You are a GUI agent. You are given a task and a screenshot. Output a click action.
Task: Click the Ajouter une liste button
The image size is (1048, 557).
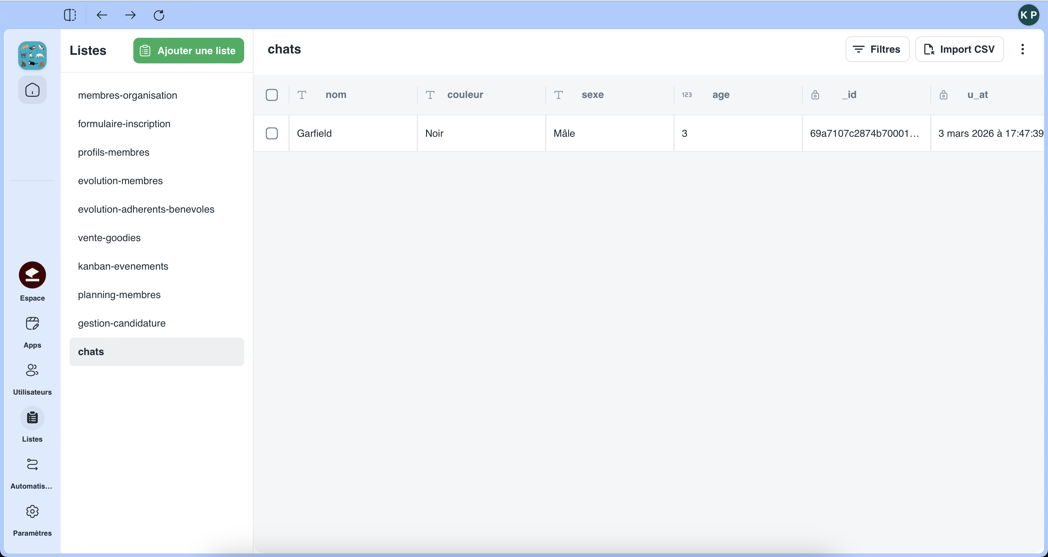(x=188, y=51)
